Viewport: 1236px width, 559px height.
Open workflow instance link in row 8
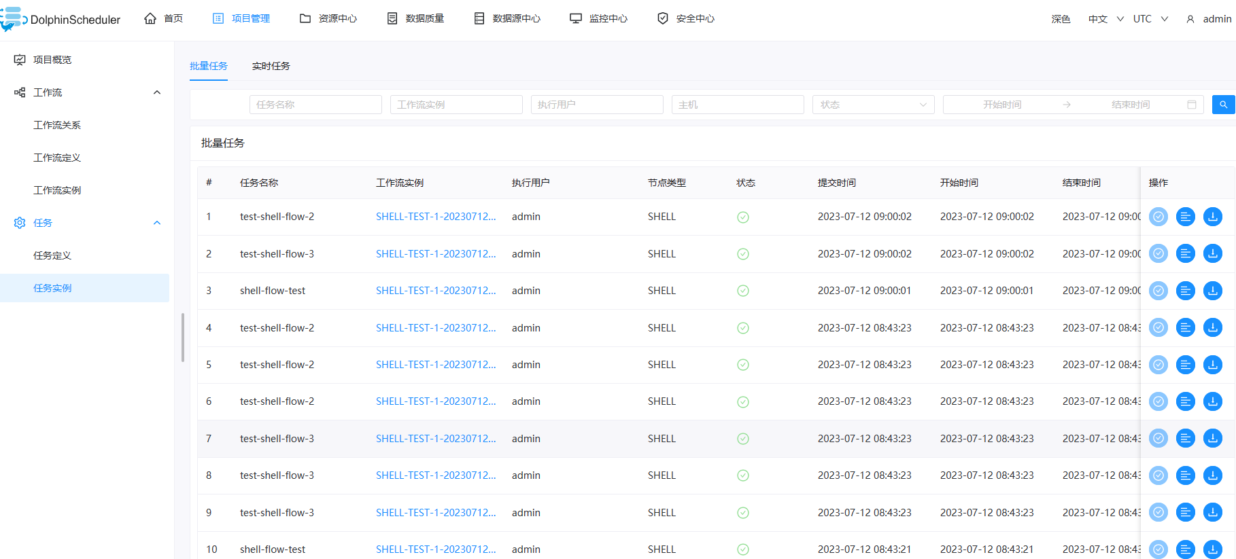coord(436,475)
